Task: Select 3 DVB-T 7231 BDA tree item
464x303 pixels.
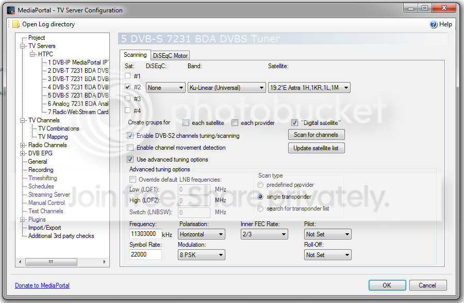Action: pyautogui.click(x=78, y=79)
